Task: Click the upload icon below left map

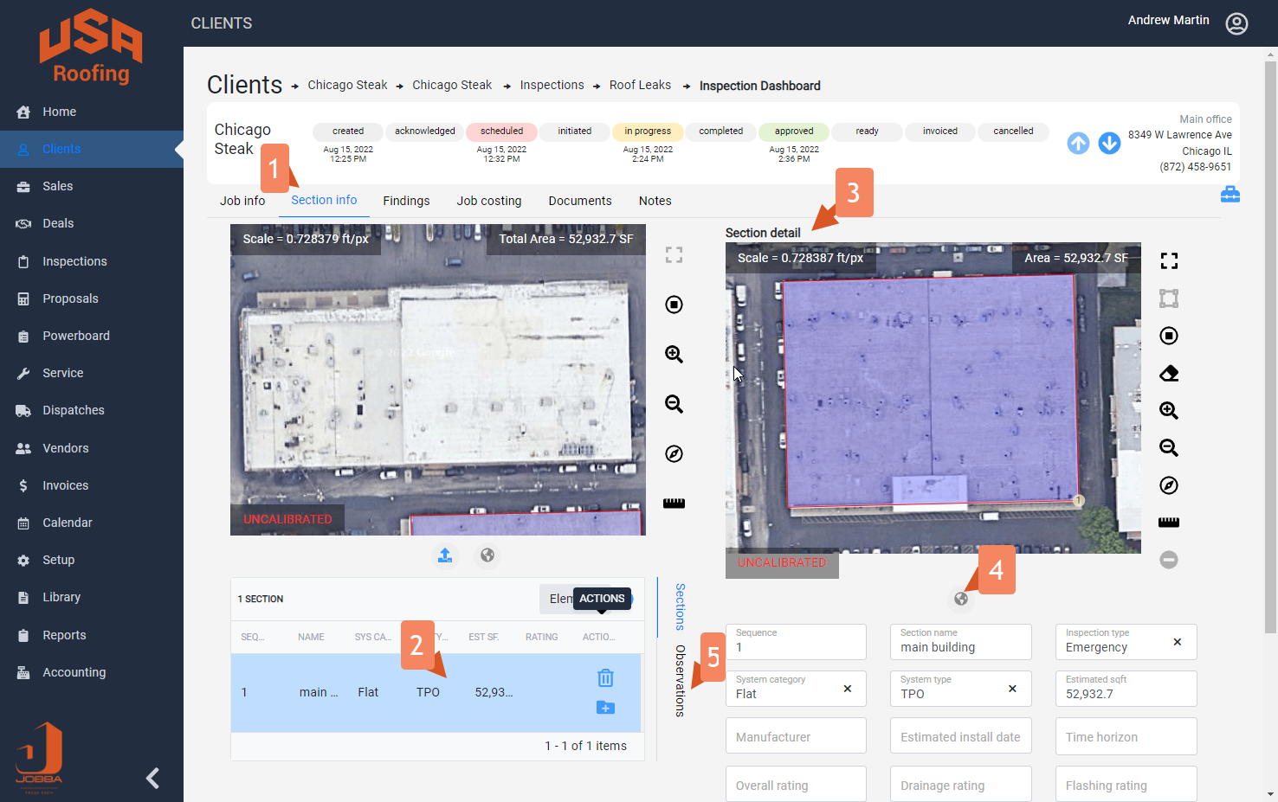Action: point(445,555)
